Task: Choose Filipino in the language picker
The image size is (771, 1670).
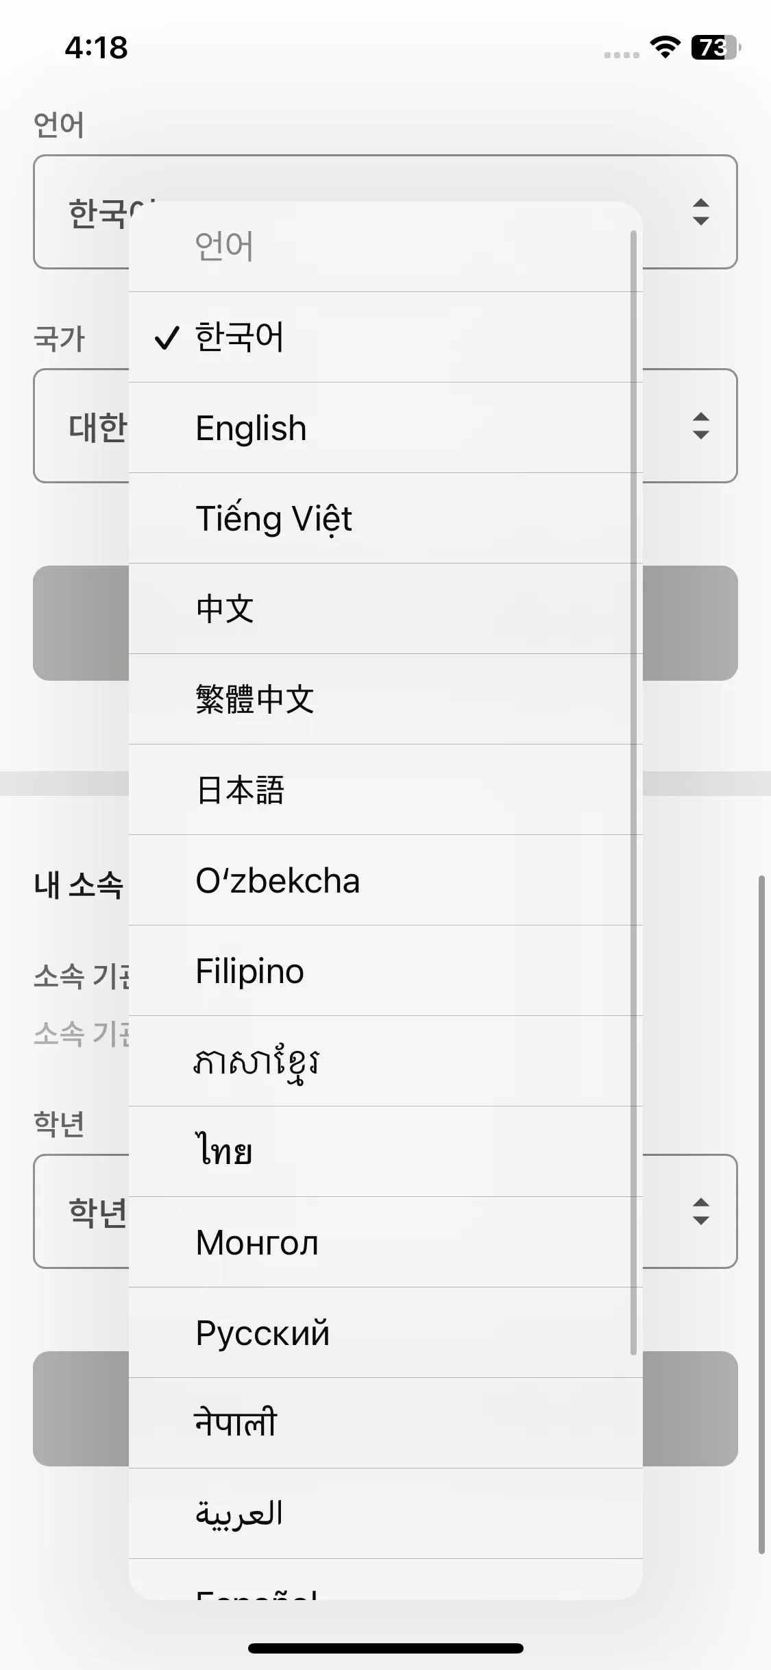Action: point(248,971)
